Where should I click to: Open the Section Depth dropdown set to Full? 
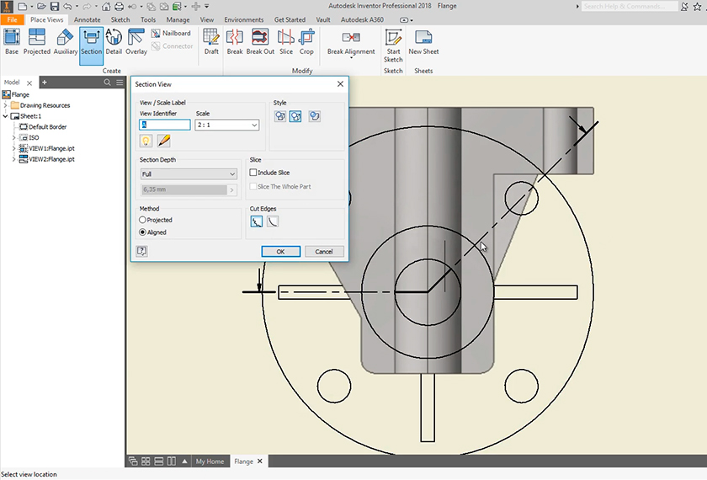[x=189, y=174]
